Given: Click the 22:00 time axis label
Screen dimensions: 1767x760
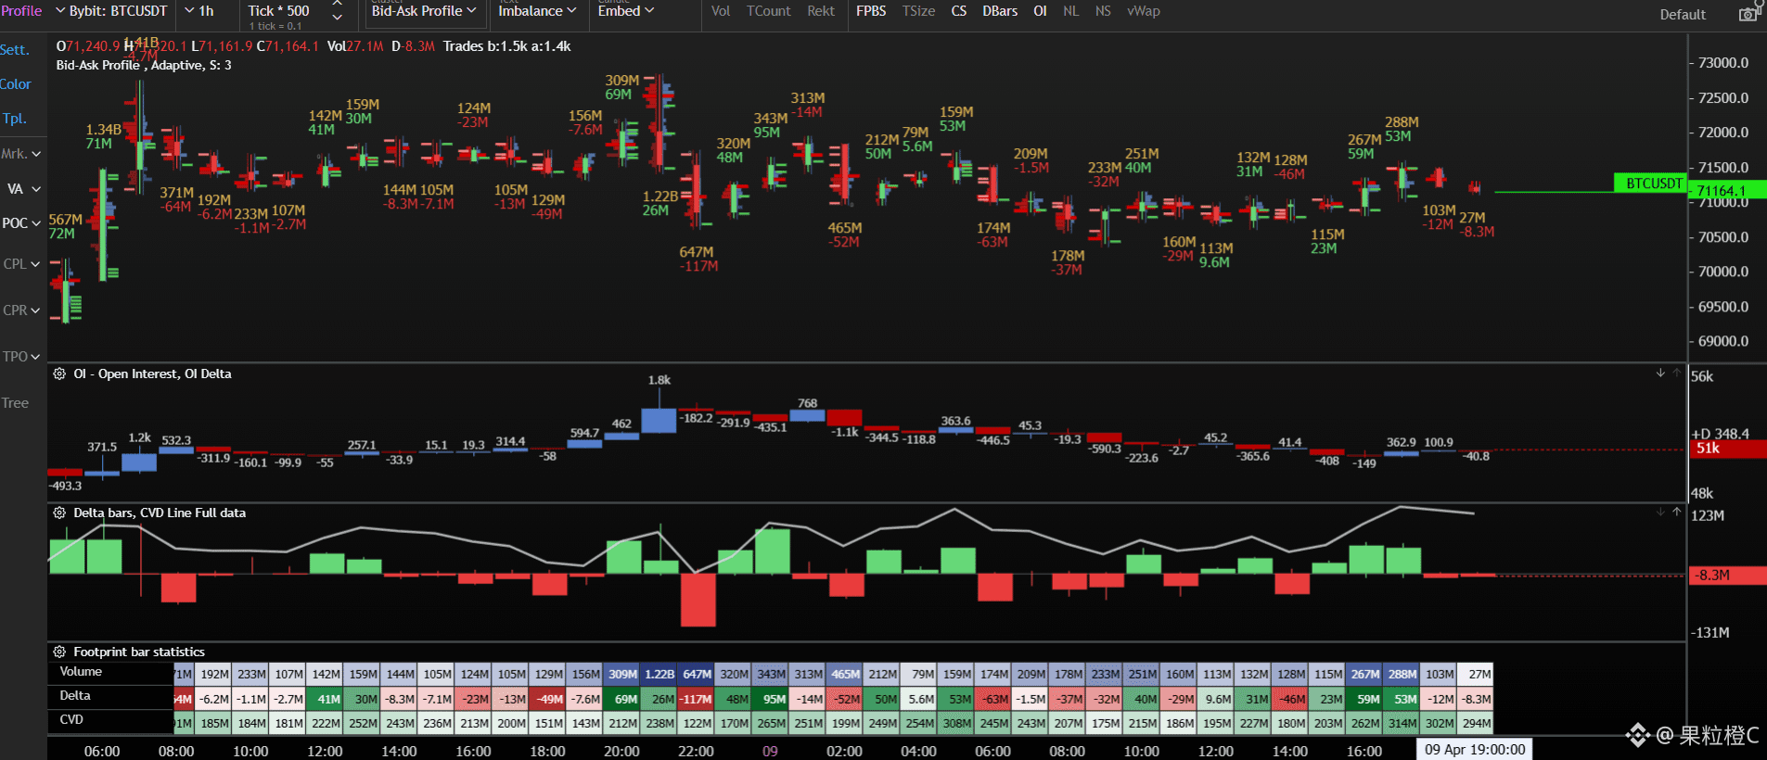Looking at the screenshot, I should tap(696, 751).
